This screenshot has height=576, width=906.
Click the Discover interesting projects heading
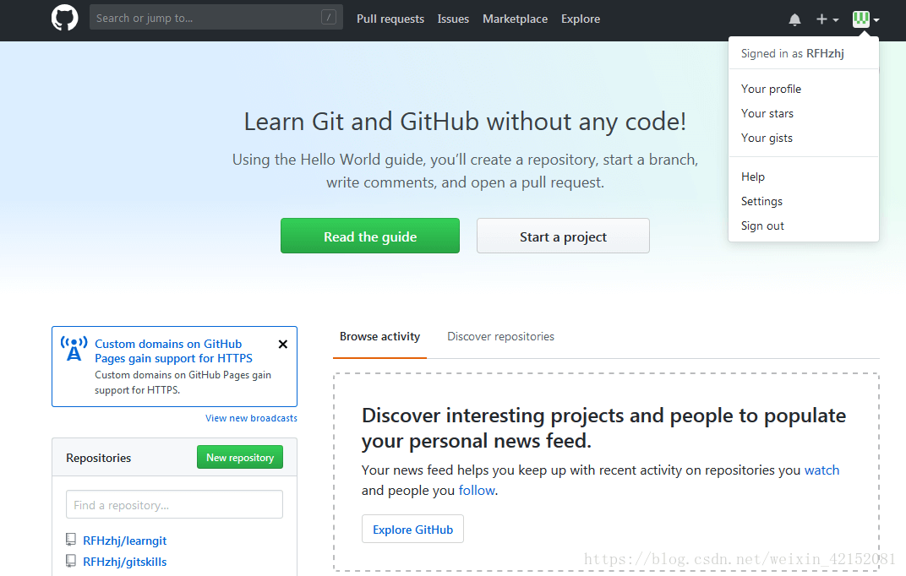tap(603, 428)
